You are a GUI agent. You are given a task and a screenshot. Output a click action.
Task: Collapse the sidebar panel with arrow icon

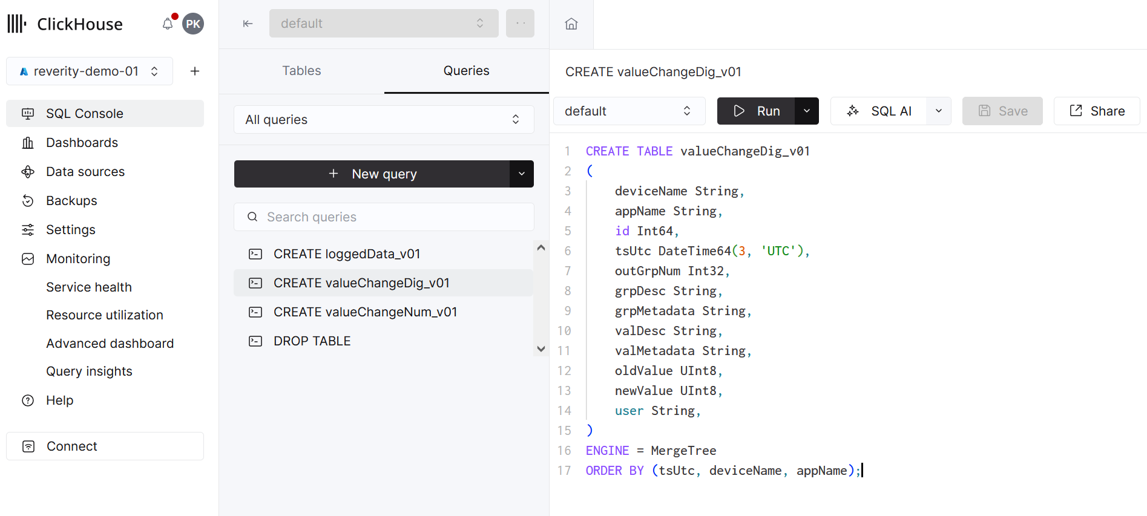click(248, 24)
